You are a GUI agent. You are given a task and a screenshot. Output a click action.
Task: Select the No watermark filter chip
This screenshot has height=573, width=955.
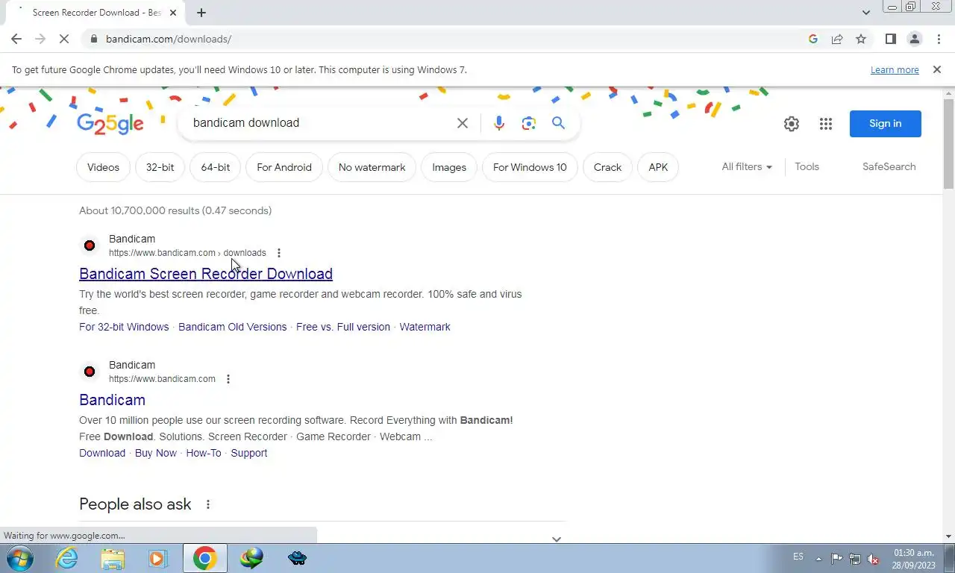[x=372, y=167]
